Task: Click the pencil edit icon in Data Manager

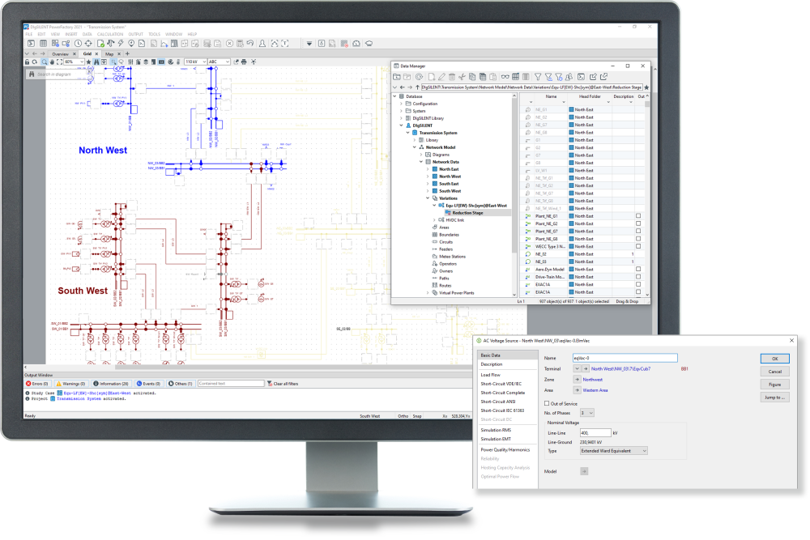Action: (x=441, y=77)
